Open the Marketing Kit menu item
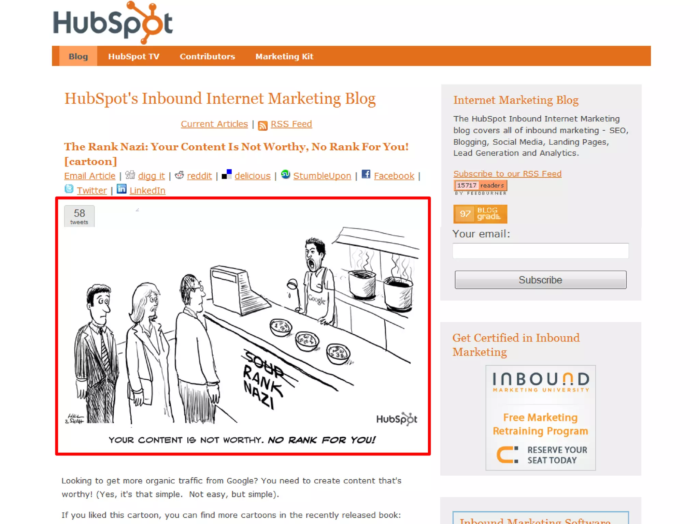Screen dimensions: 699x524 click(284, 56)
